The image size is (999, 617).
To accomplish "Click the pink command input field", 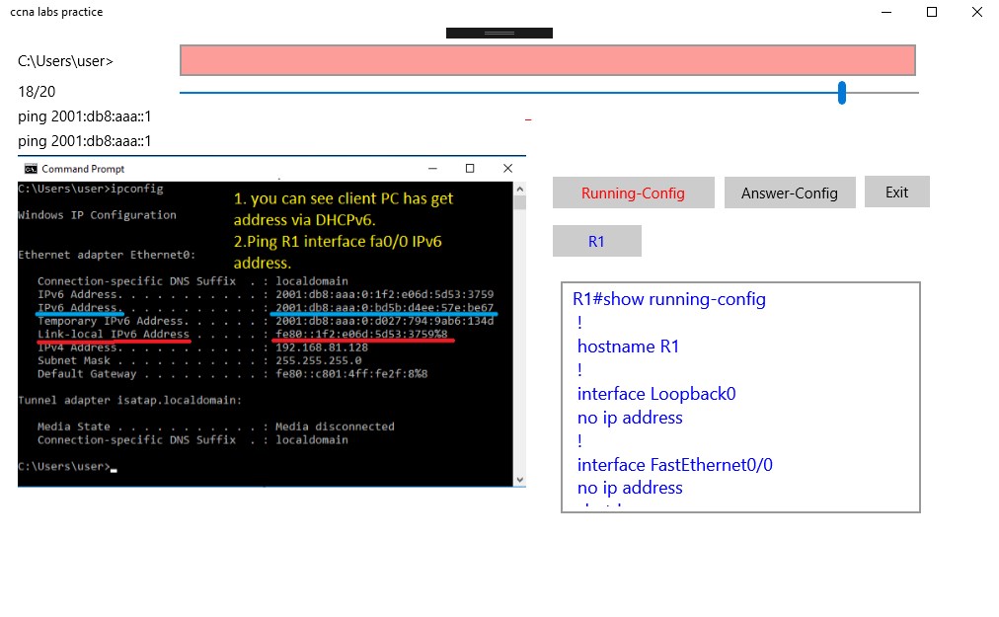I will 547,60.
